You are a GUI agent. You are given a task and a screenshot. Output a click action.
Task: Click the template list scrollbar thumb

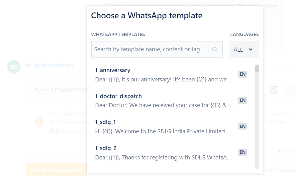pos(257,69)
